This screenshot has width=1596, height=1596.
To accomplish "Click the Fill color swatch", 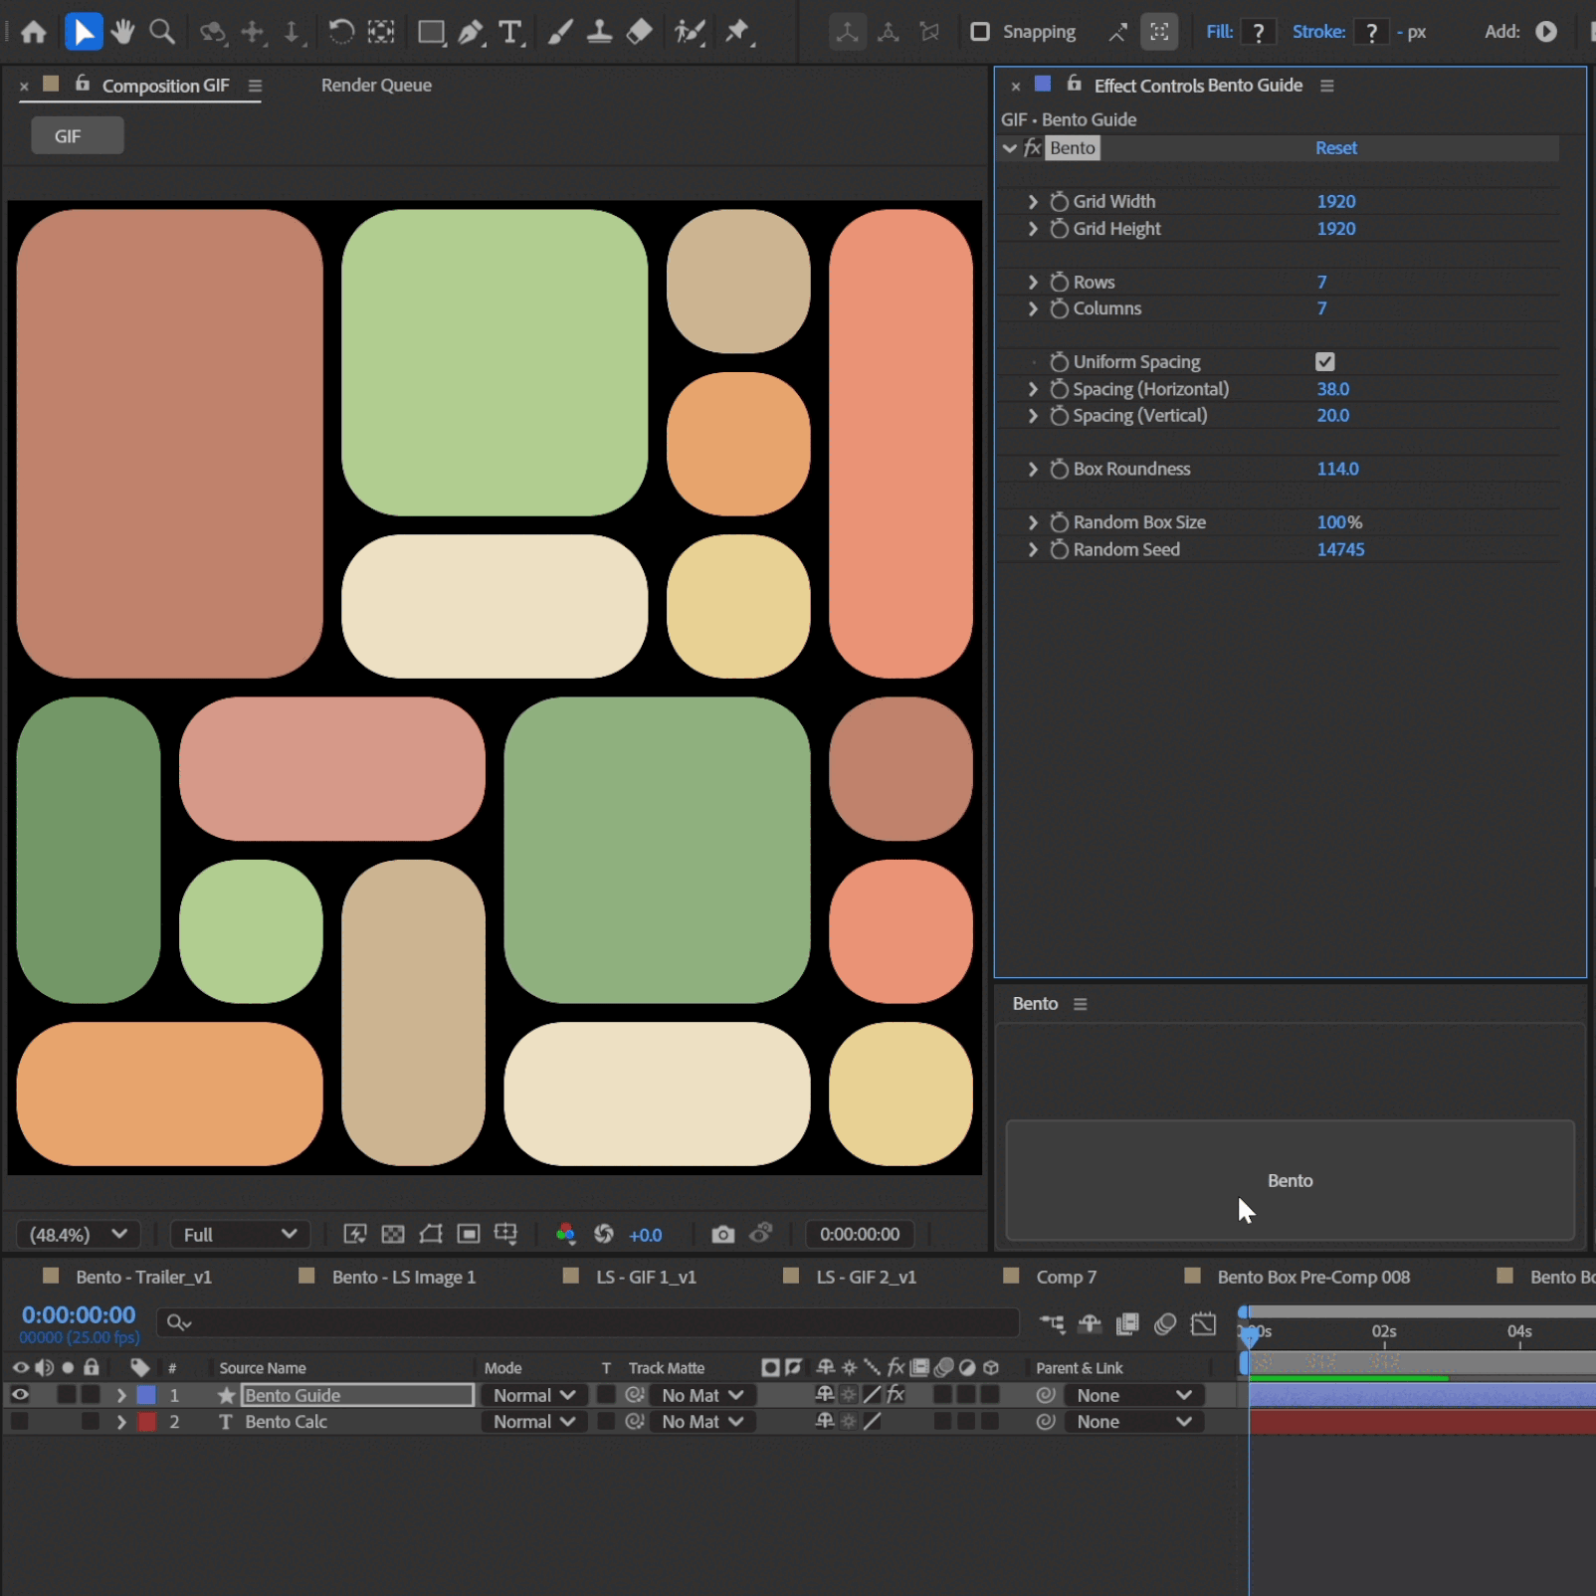I will (x=1259, y=32).
